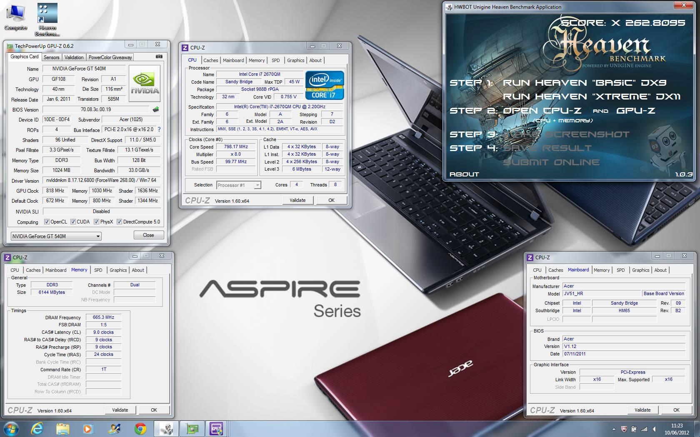Click the NVIDIA logo in GPU-Z
Image resolution: width=700 pixels, height=437 pixels.
[x=145, y=83]
